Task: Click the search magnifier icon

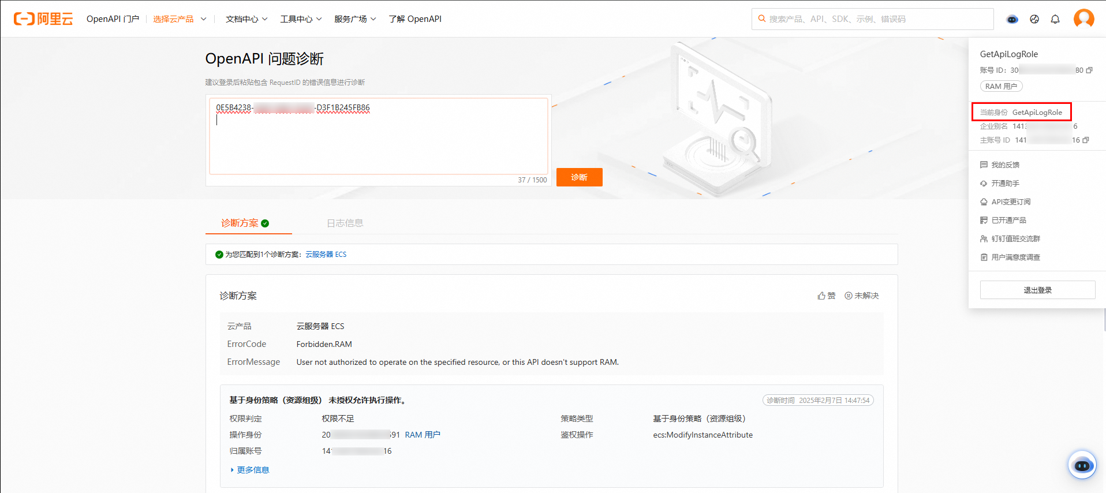Action: pos(762,19)
